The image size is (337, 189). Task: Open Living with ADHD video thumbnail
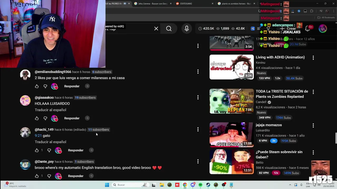pos(232,67)
